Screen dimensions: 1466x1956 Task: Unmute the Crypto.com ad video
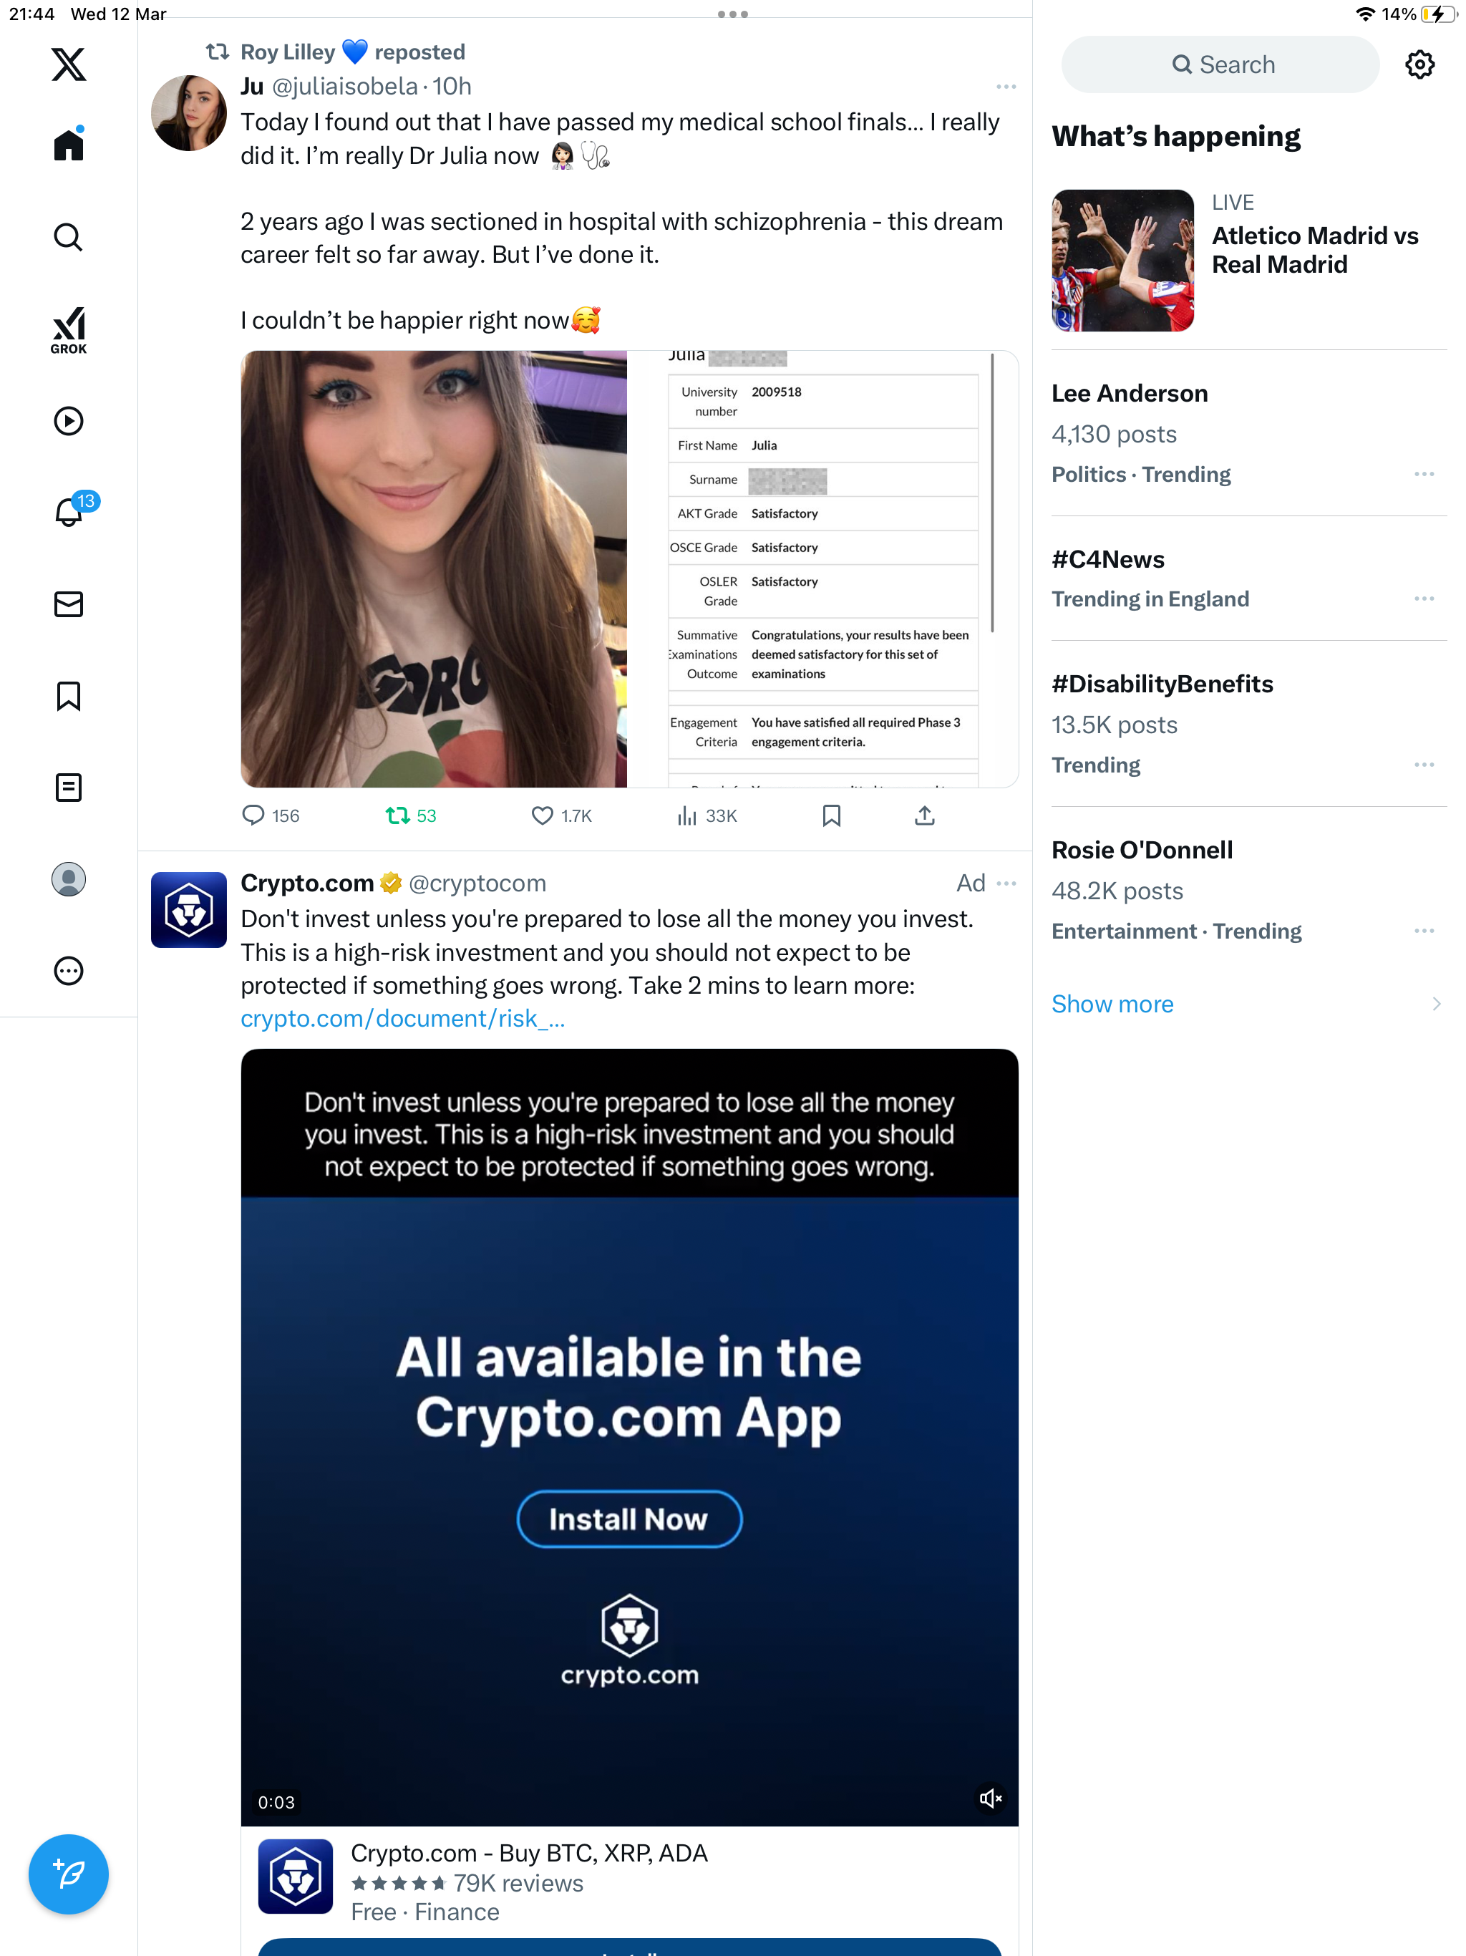coord(989,1798)
